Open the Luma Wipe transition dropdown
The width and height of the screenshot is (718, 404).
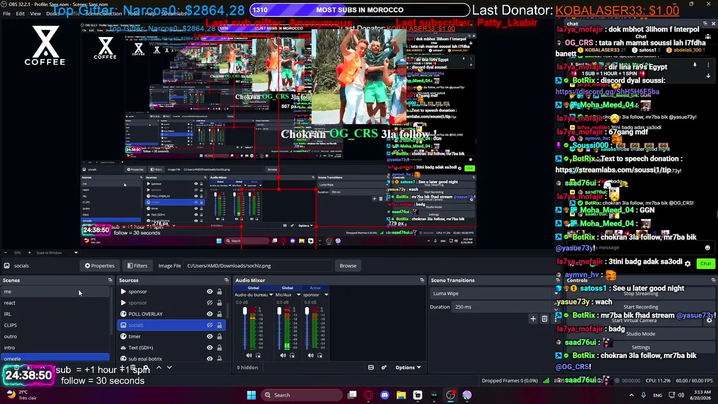point(495,293)
